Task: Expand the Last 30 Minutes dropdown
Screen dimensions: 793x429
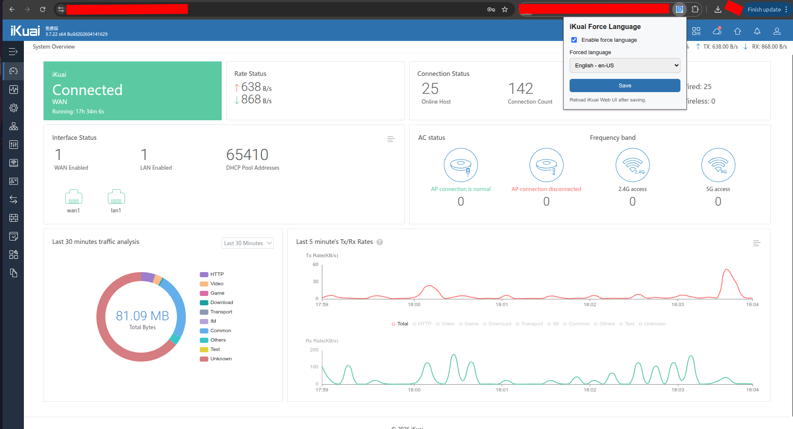Action: click(x=248, y=243)
